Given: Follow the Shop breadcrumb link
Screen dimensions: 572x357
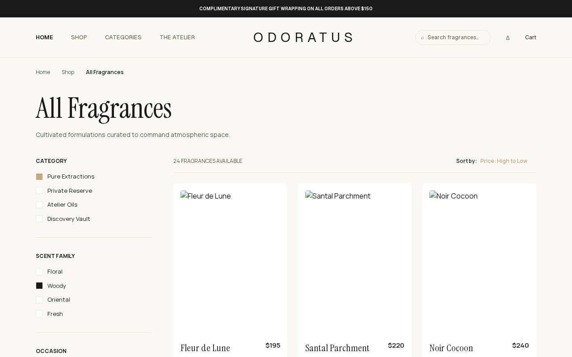Looking at the screenshot, I should point(68,72).
